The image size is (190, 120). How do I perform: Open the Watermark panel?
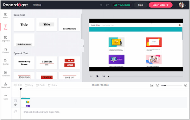6,85
